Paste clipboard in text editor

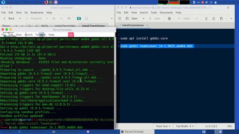point(221,18)
